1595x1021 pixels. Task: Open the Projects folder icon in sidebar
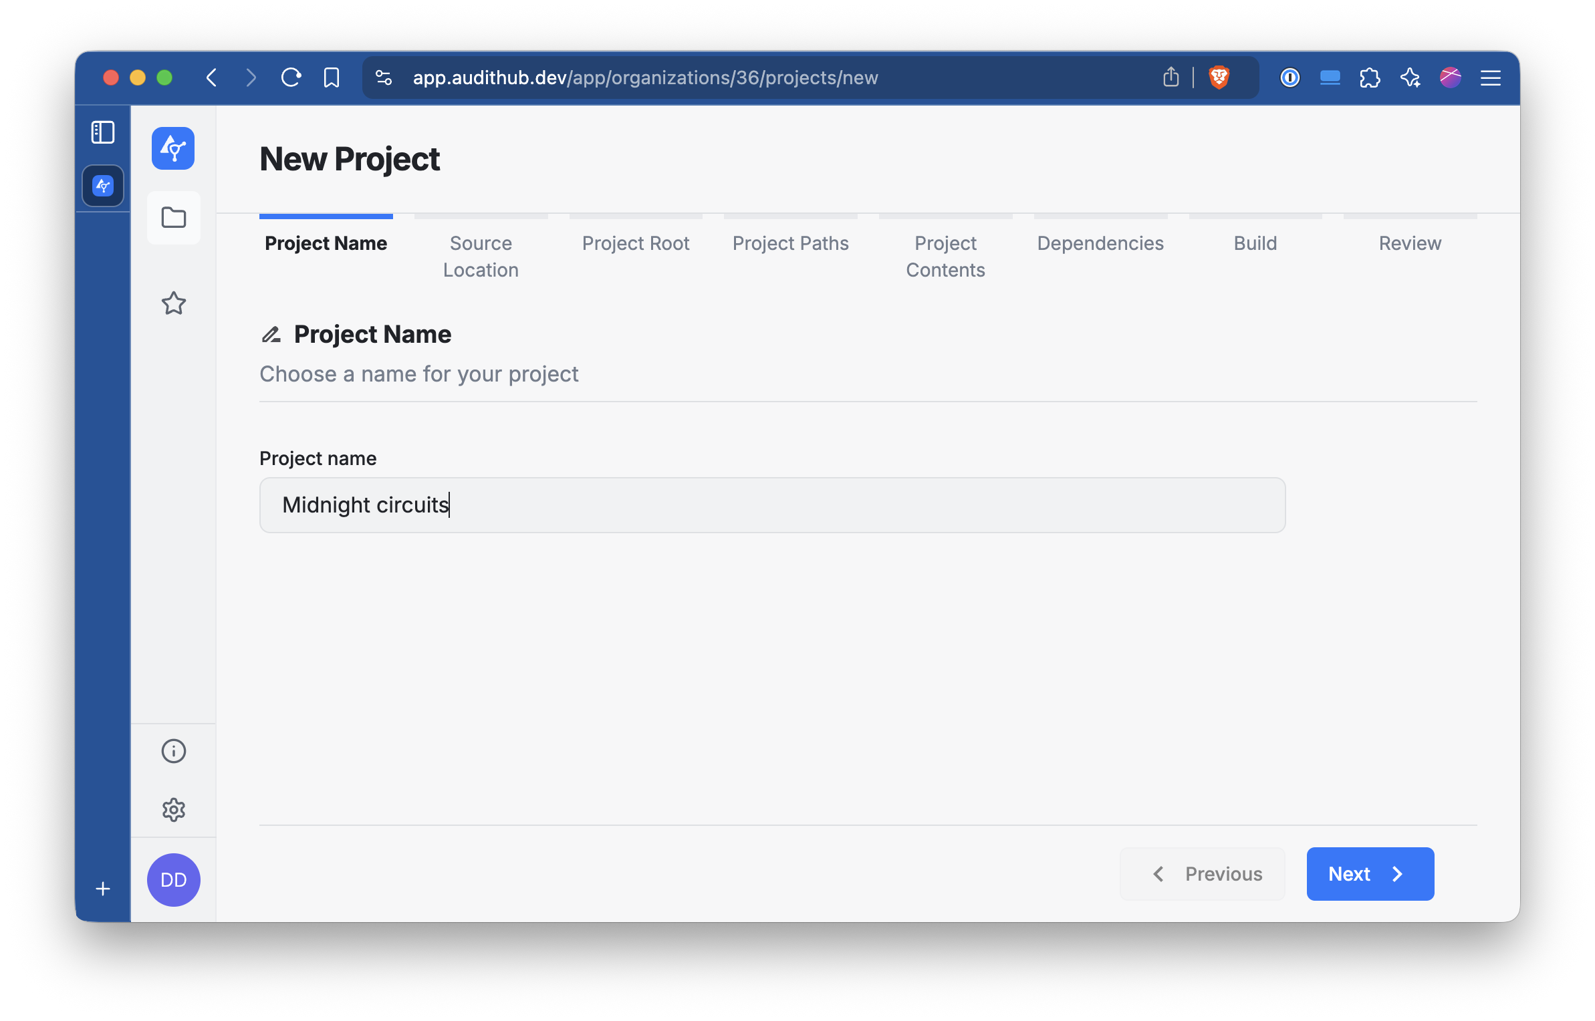173,218
